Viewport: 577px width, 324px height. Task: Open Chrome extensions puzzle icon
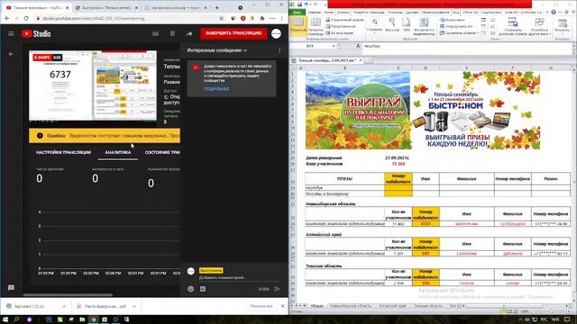click(262, 18)
